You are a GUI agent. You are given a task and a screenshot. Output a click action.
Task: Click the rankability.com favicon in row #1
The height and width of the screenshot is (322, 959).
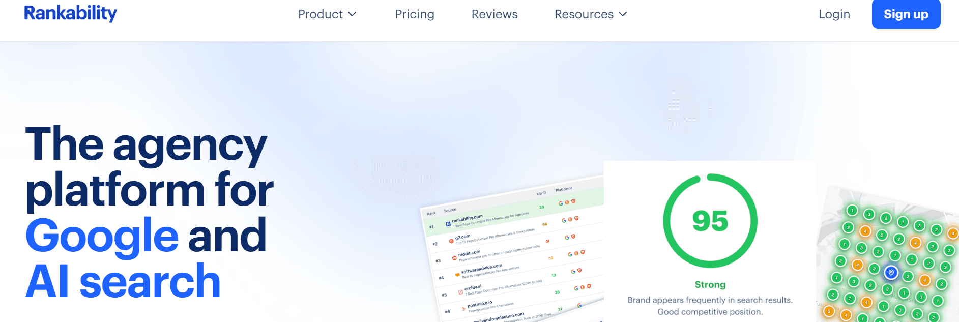pos(448,224)
